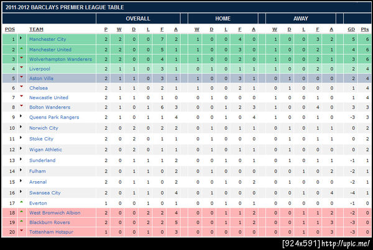Sort by GD column header
Image resolution: width=373 pixels, height=250 pixels.
tap(351, 29)
